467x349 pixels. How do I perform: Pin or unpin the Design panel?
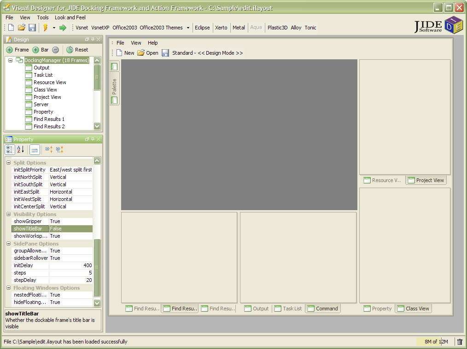[93, 40]
